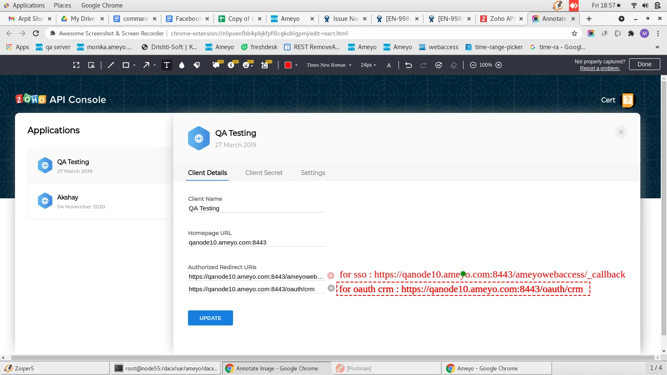The height and width of the screenshot is (375, 667).
Task: Add another authorized redirect URI
Action: [x=331, y=288]
